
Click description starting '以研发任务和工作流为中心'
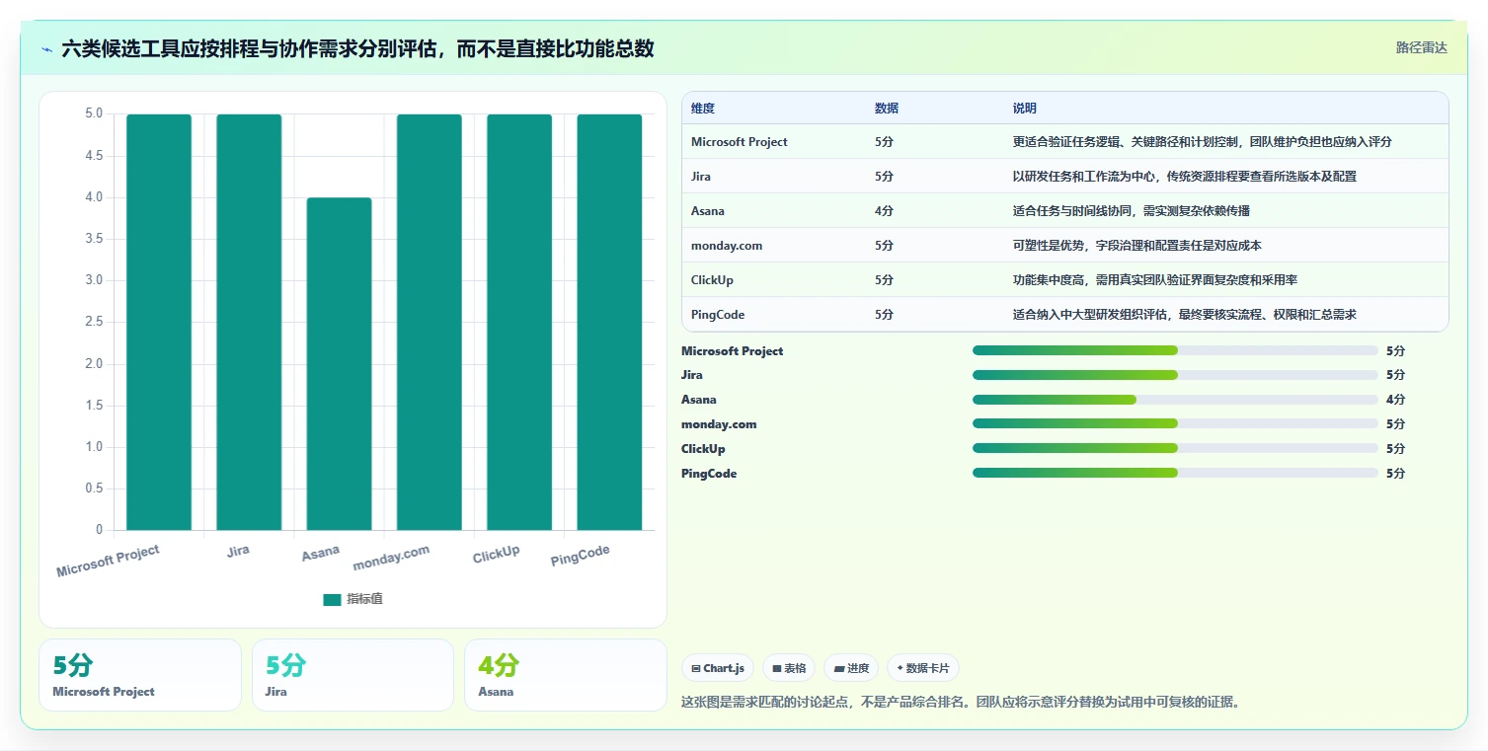click(1185, 177)
